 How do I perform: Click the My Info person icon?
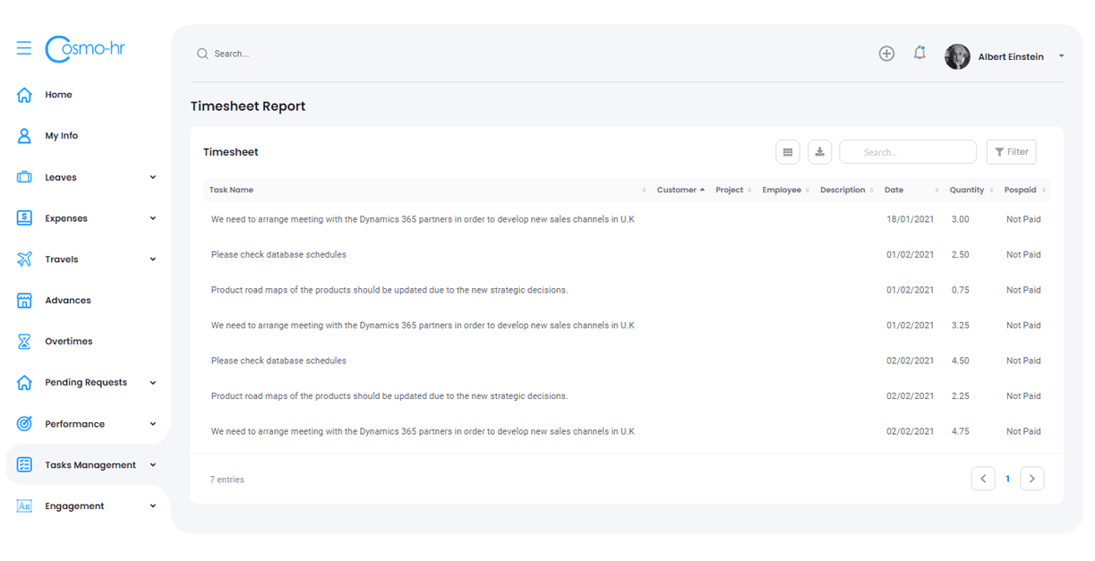point(25,136)
